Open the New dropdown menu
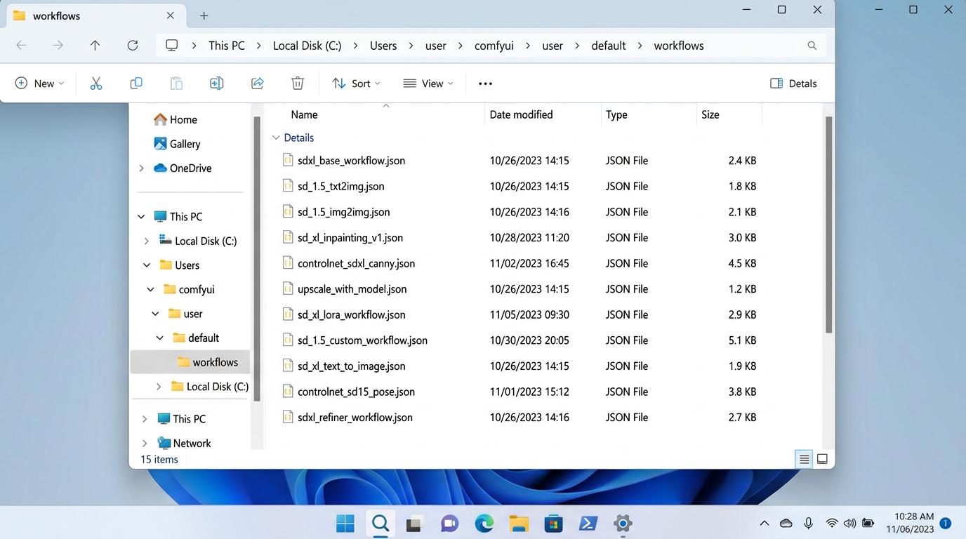The width and height of the screenshot is (966, 539). click(x=39, y=84)
